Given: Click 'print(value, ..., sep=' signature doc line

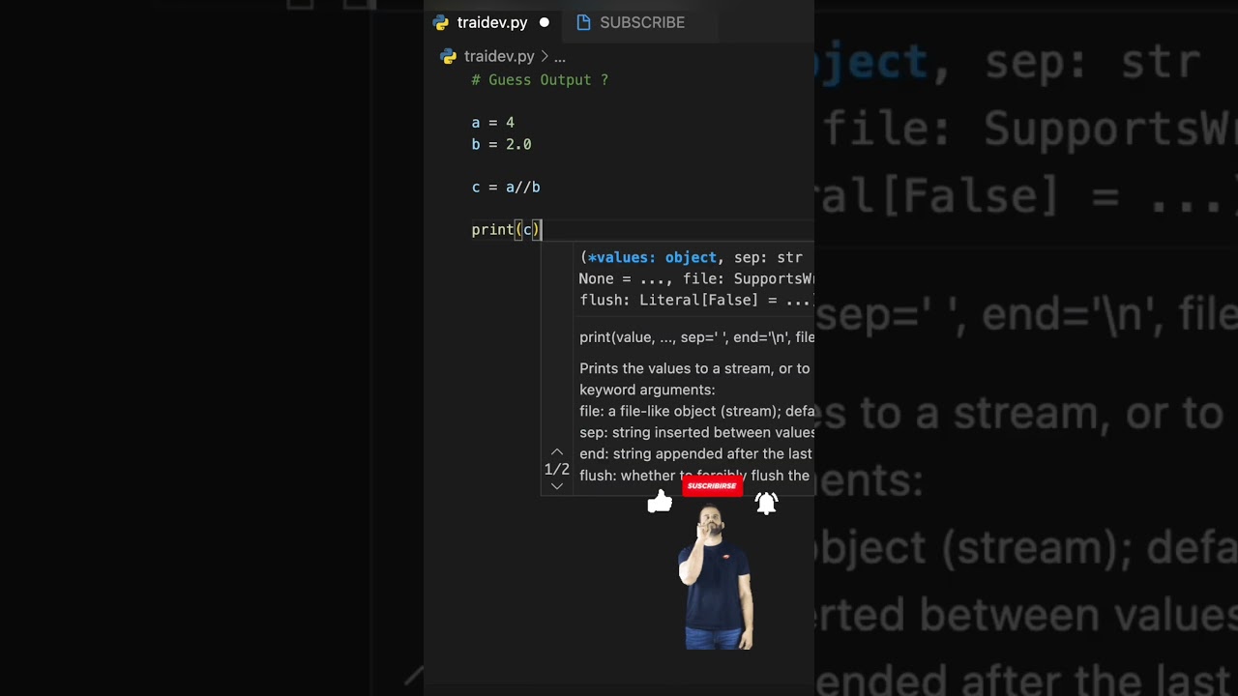Looking at the screenshot, I should tap(696, 336).
